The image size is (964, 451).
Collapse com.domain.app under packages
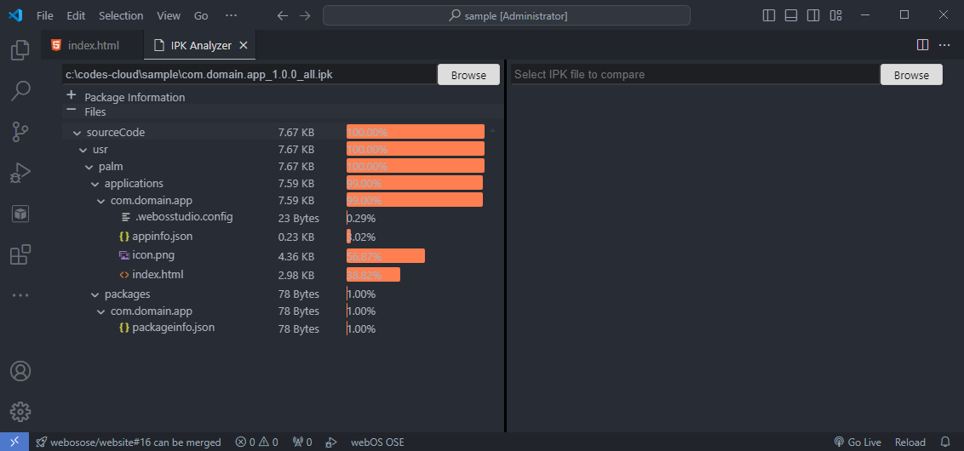click(x=100, y=311)
